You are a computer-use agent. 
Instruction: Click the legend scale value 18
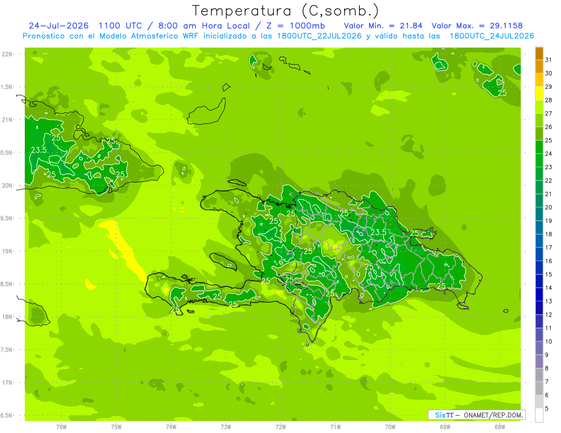coord(549,234)
